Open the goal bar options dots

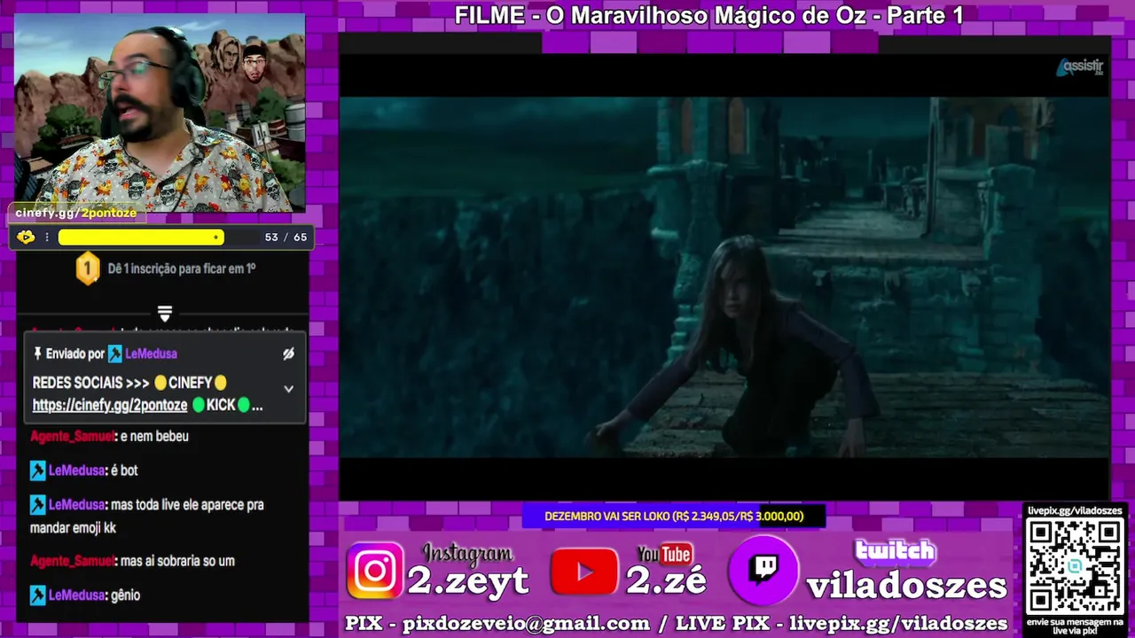pyautogui.click(x=47, y=237)
